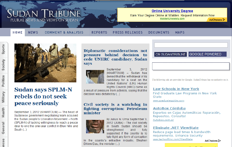232x147 pixels.
Task: Open the Maps section
Action: pyautogui.click(x=180, y=33)
